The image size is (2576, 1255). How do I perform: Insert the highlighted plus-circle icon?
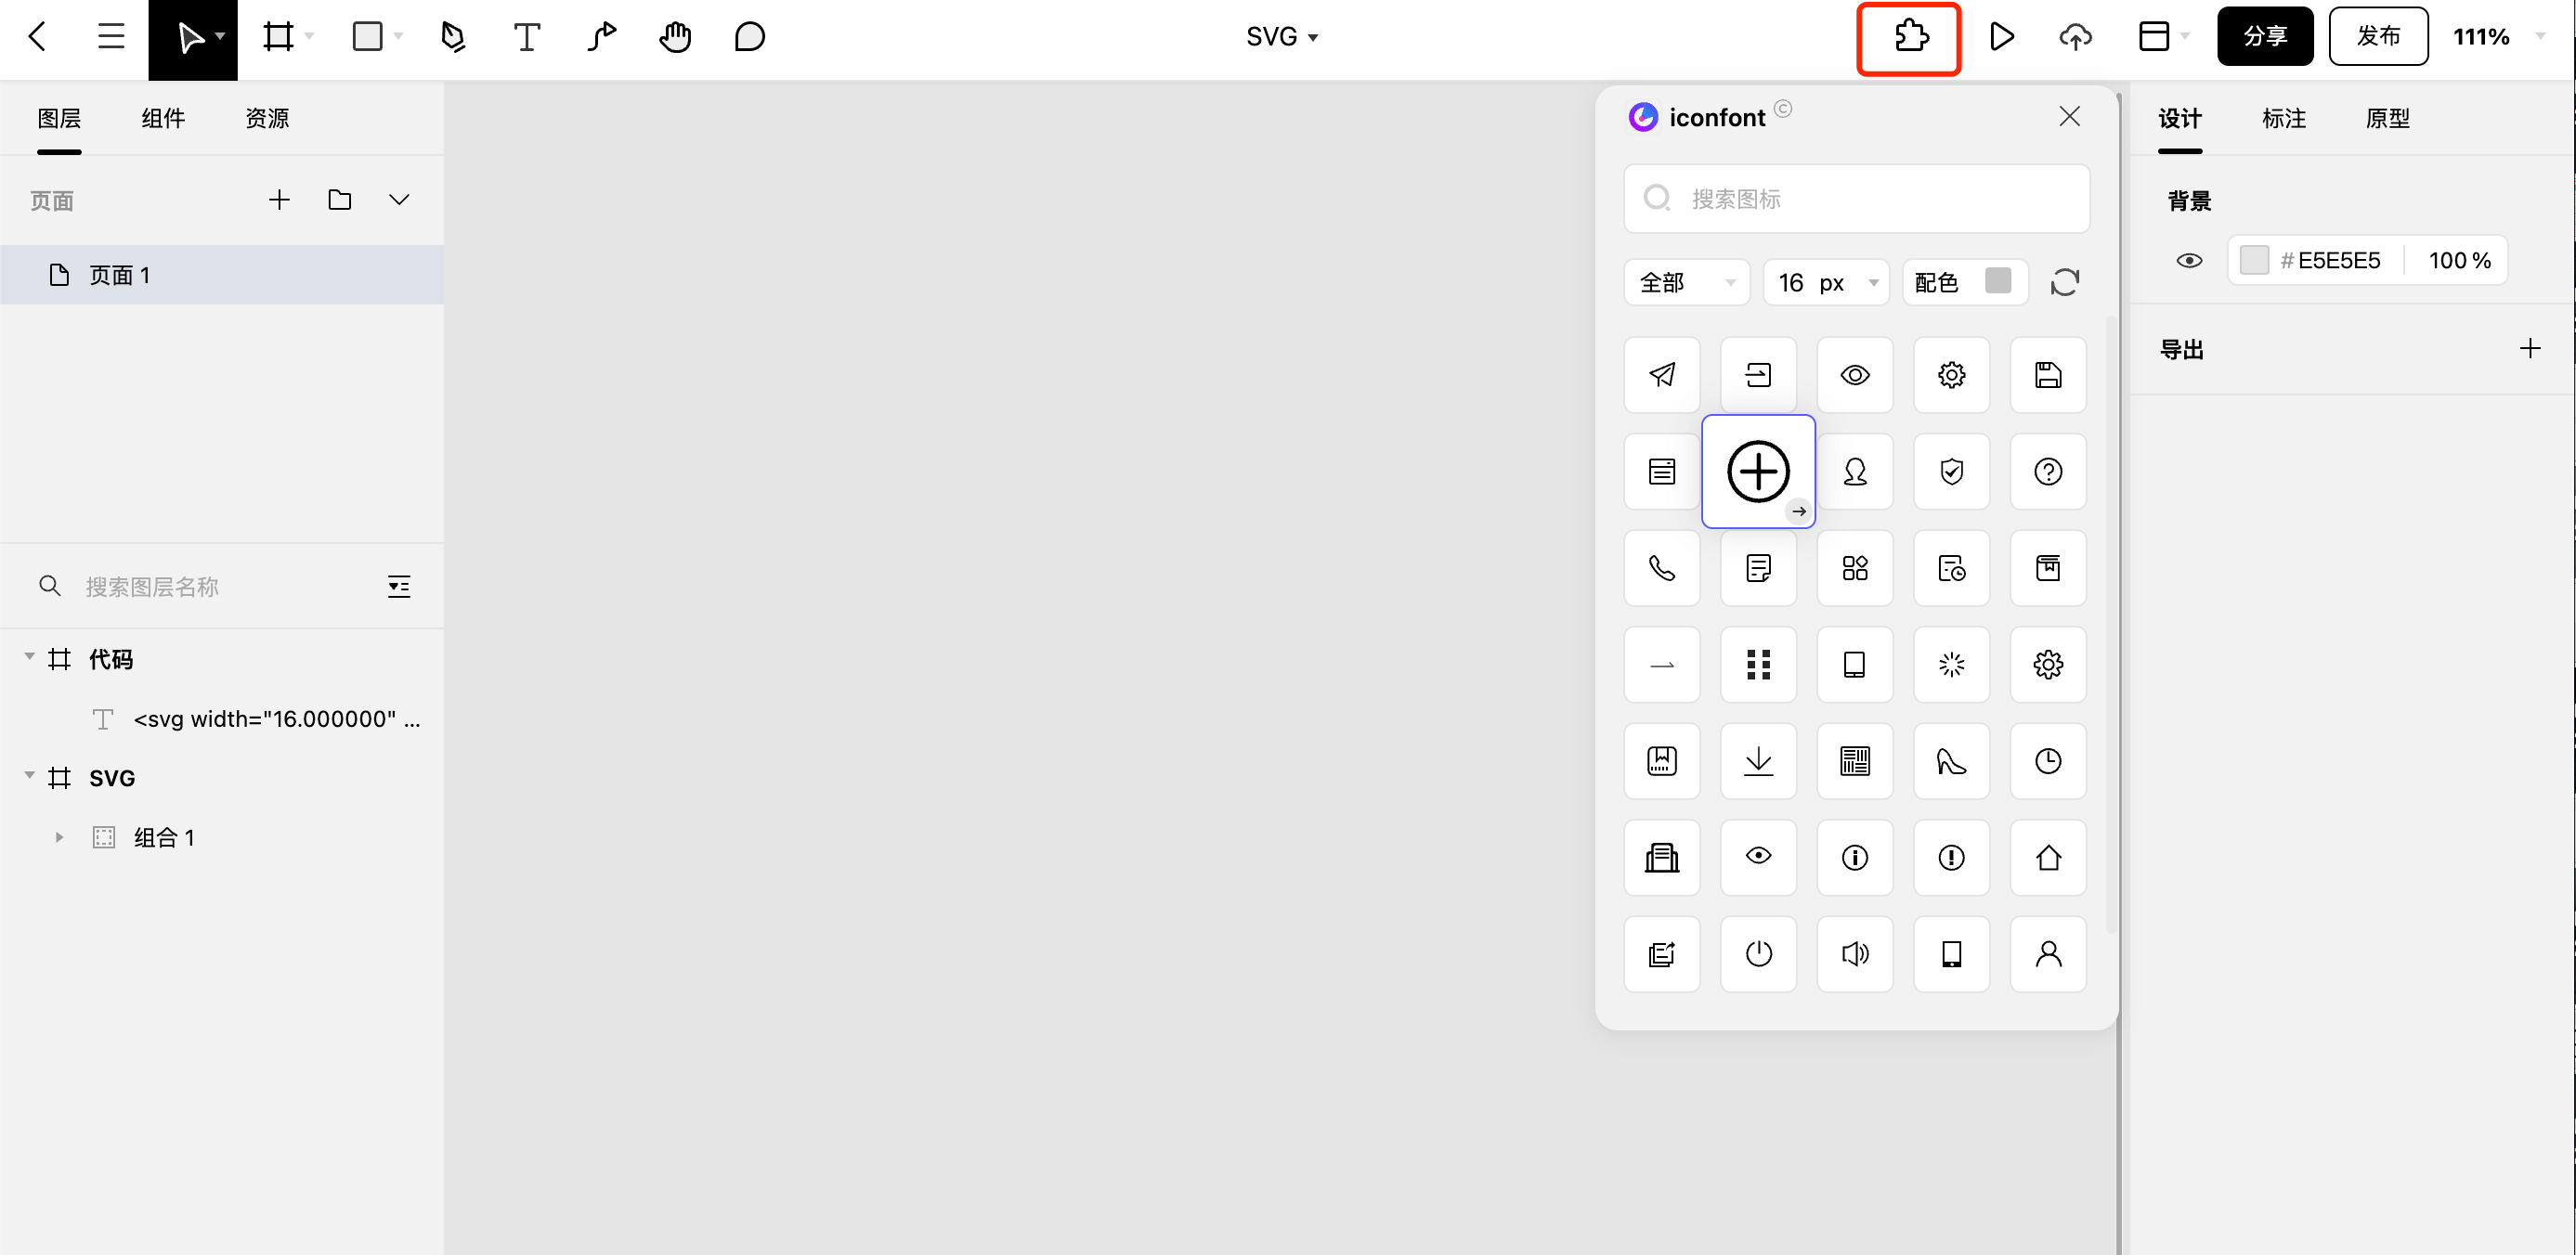1758,471
